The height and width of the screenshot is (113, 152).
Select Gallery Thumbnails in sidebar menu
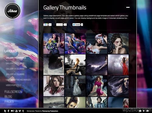(16, 58)
